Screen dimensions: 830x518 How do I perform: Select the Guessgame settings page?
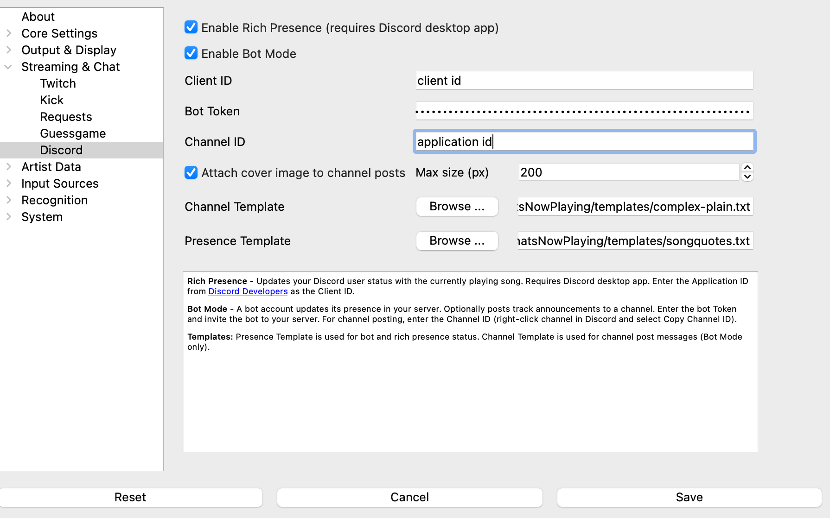(x=73, y=133)
